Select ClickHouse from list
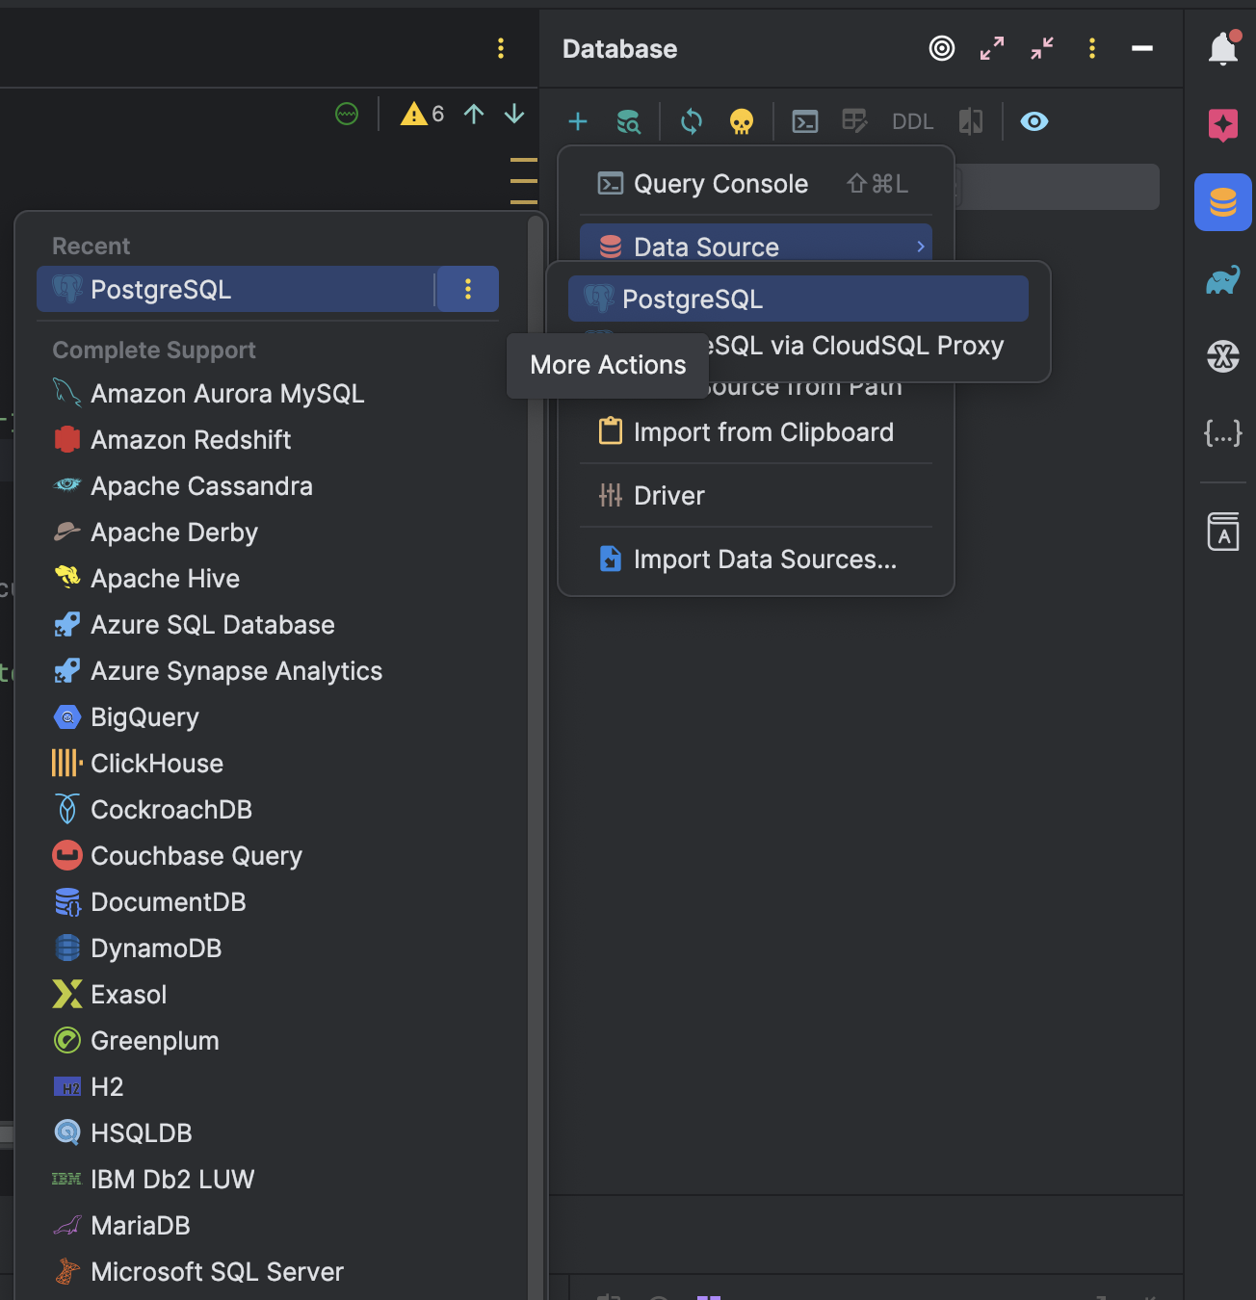 (268, 764)
